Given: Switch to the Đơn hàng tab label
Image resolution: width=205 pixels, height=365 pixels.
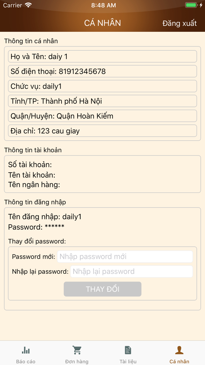Looking at the screenshot, I should coord(77,361).
